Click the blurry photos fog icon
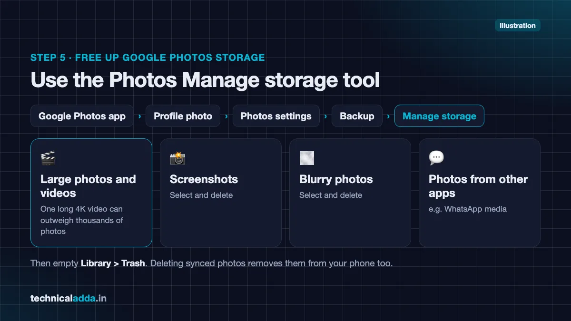 (x=306, y=158)
